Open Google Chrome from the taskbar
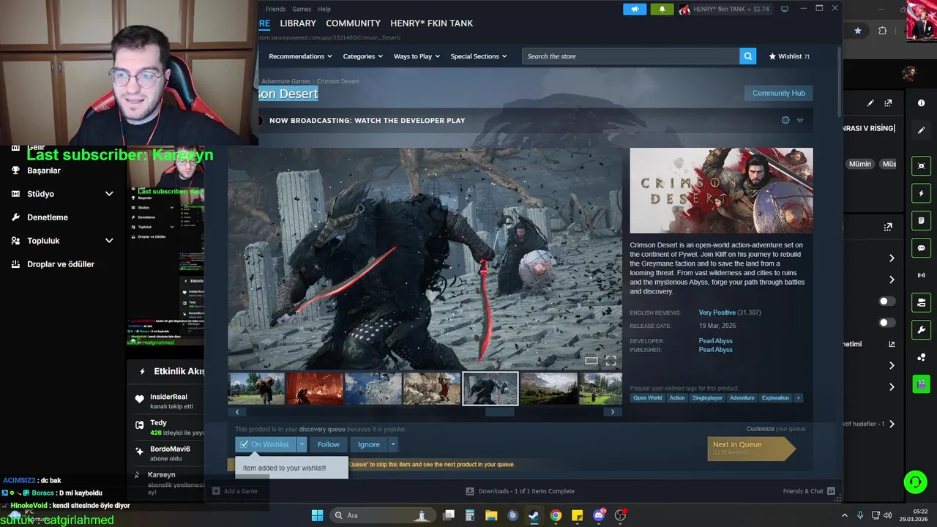Viewport: 937px width, 527px height. [556, 515]
